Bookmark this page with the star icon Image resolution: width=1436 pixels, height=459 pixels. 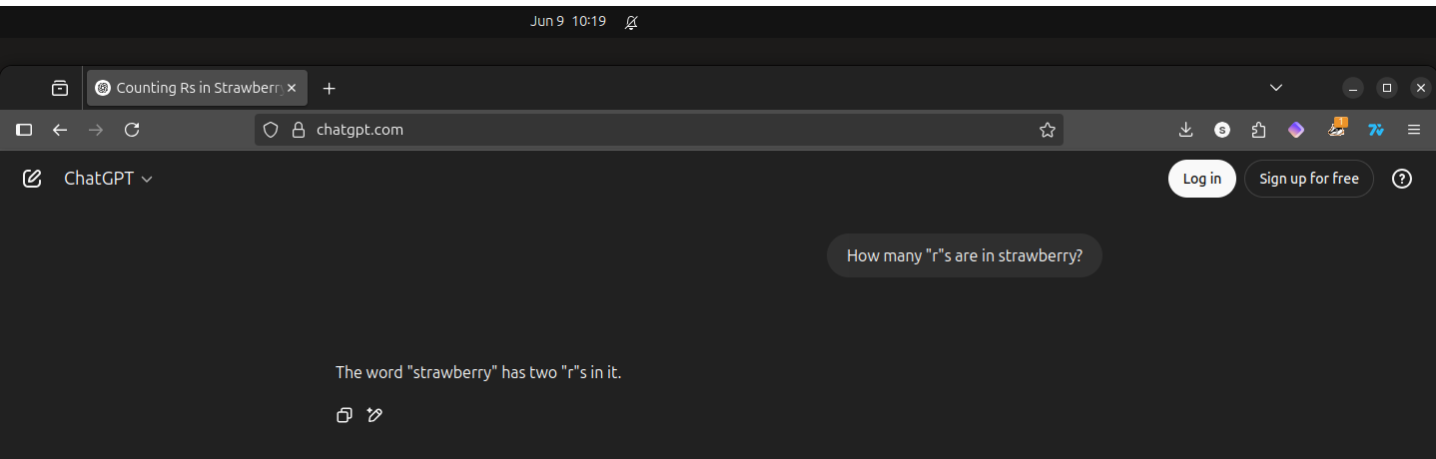(x=1047, y=130)
